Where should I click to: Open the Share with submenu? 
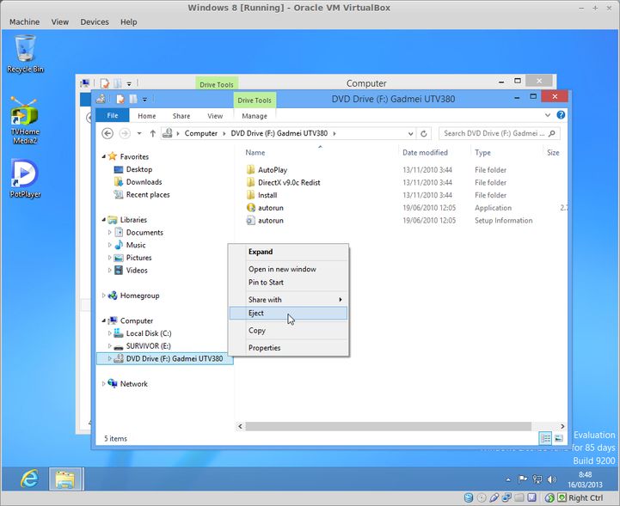tap(288, 300)
